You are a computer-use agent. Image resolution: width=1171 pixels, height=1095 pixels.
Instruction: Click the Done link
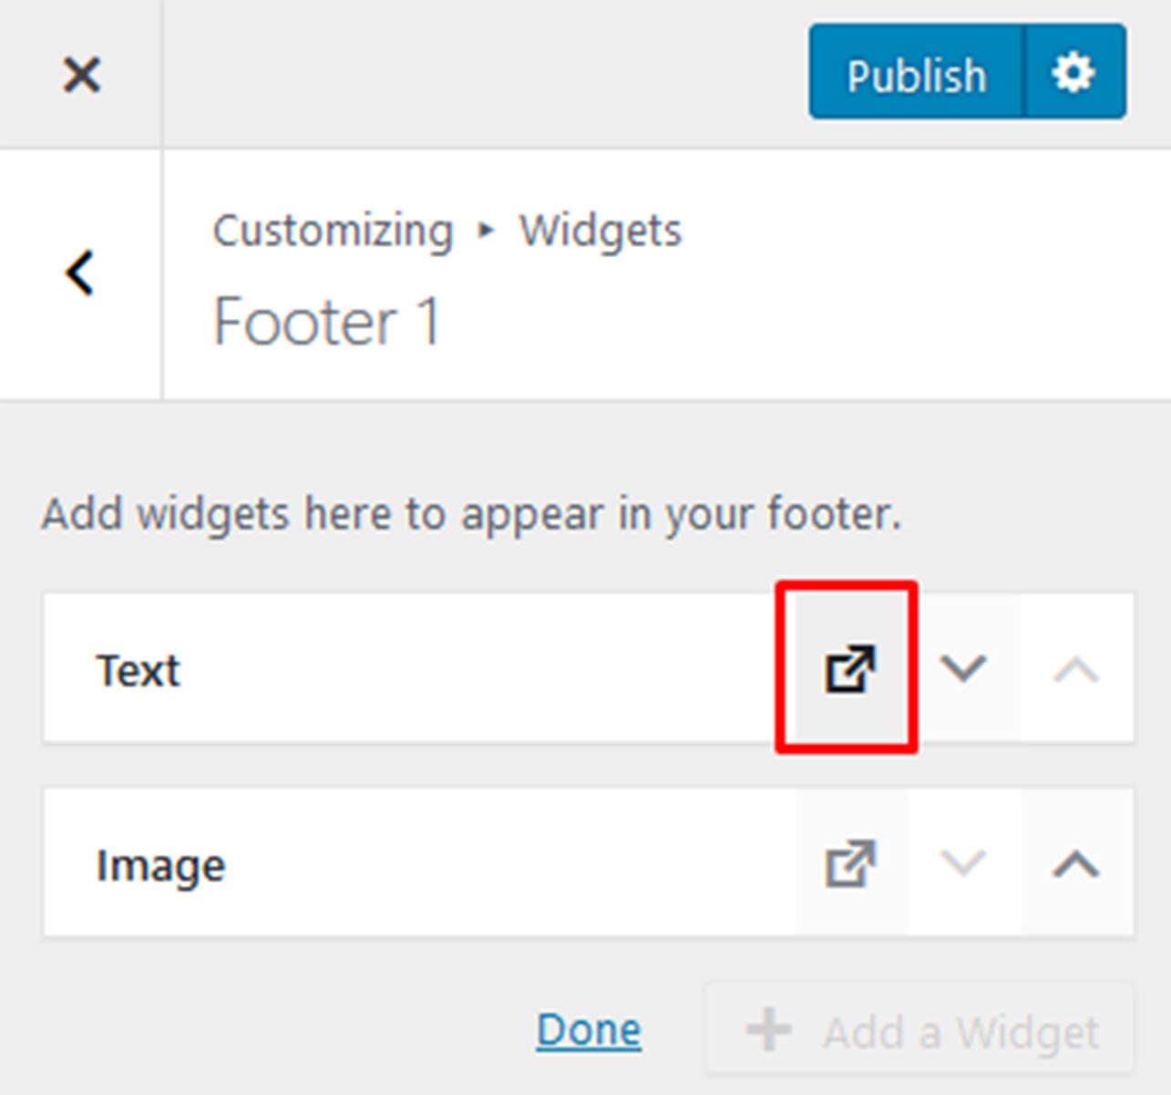[589, 1031]
